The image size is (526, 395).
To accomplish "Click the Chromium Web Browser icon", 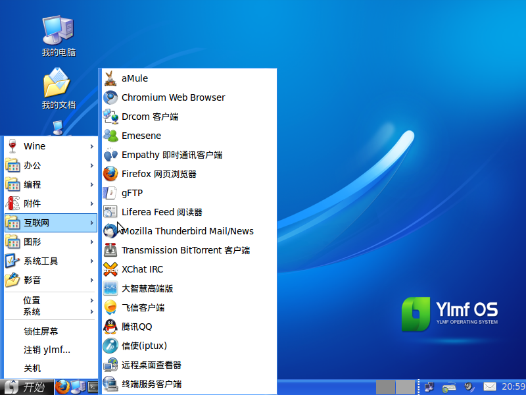I will [110, 97].
